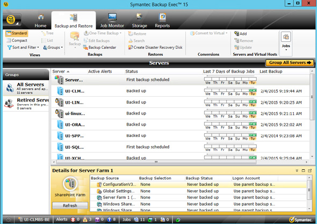Image resolution: width=317 pixels, height=224 pixels.
Task: Open the Jobs dropdown in ribbon
Action: coord(286,43)
